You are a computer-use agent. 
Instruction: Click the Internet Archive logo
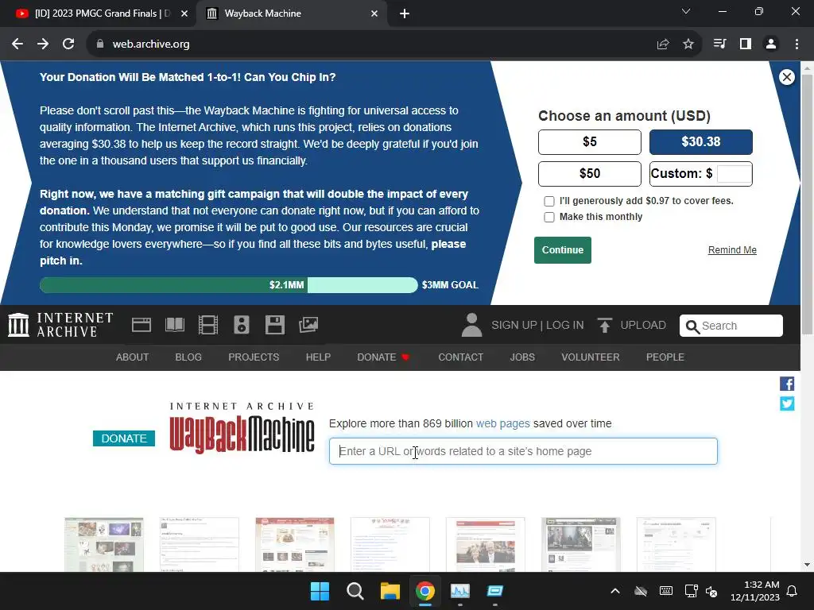60,325
